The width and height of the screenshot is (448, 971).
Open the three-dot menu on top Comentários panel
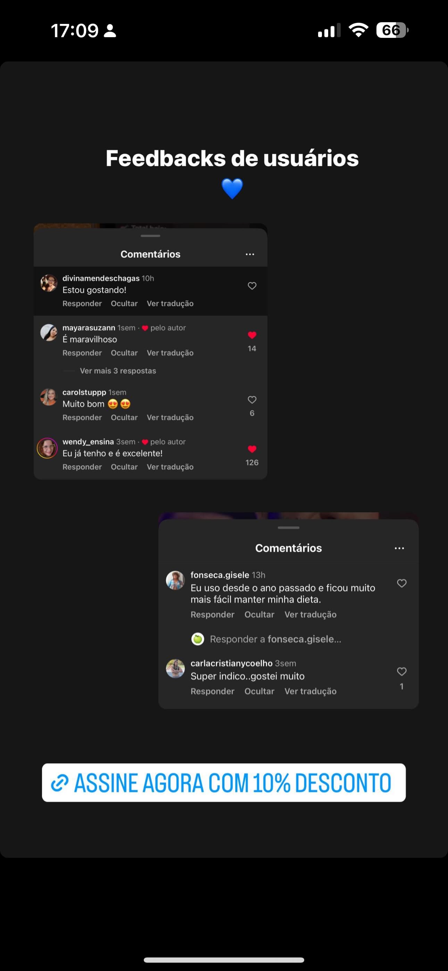250,254
